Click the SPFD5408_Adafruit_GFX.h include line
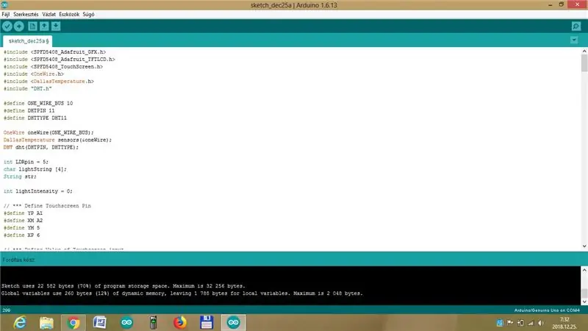 (x=54, y=51)
